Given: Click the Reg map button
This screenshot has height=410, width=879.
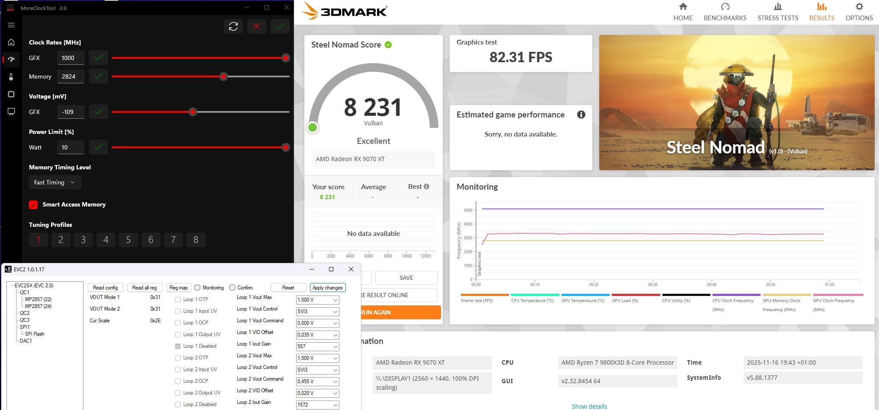Looking at the screenshot, I should [x=179, y=288].
